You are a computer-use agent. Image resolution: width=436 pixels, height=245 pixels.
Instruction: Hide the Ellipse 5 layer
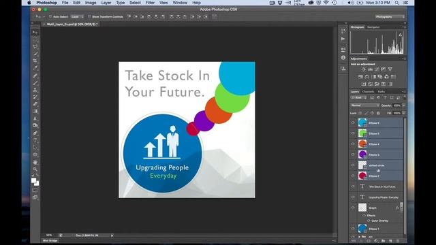tap(353, 133)
